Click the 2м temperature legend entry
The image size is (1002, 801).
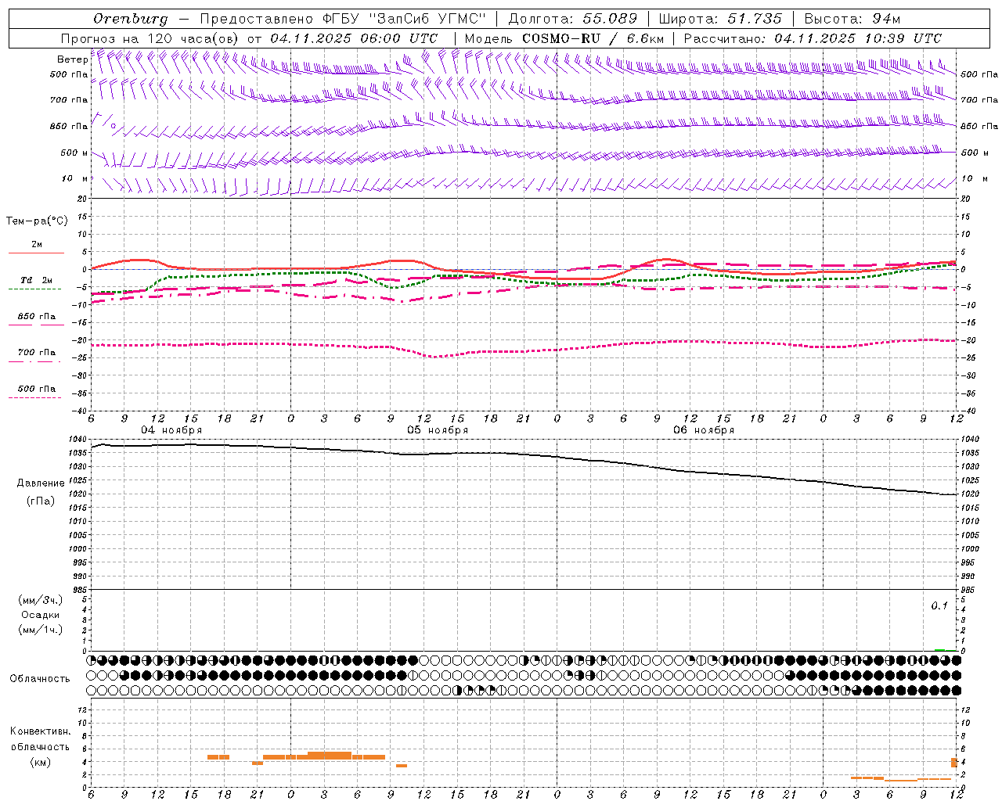tap(37, 245)
